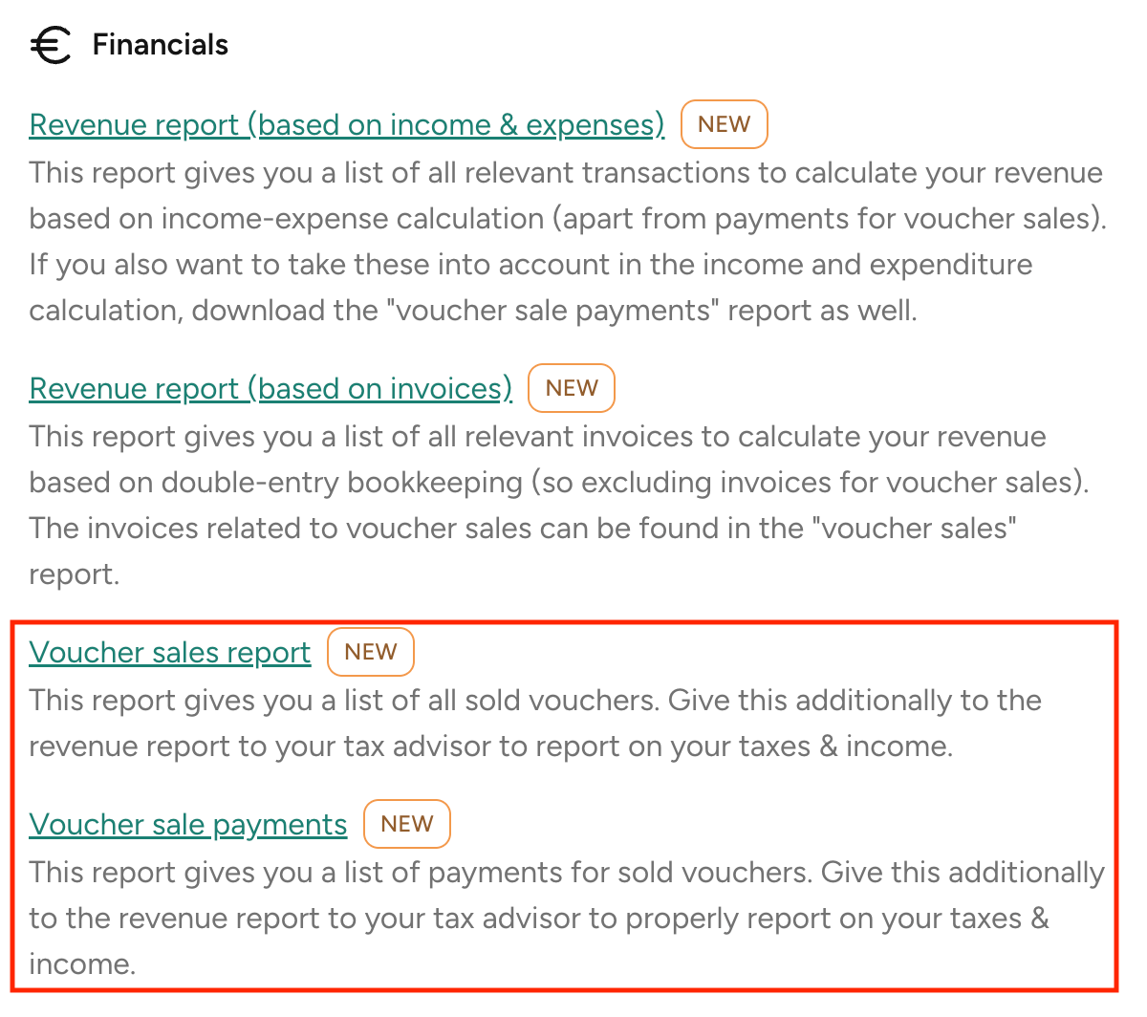Open the Voucher sales report link
Image resolution: width=1147 pixels, height=1017 pixels.
tap(169, 653)
